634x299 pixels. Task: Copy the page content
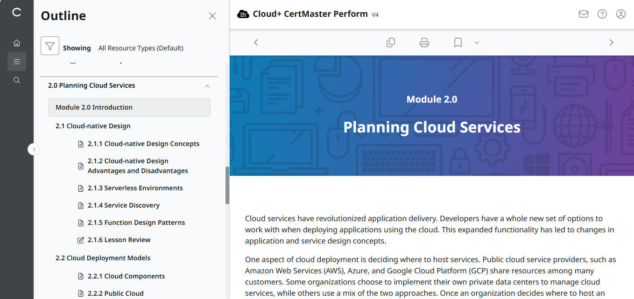tap(391, 42)
